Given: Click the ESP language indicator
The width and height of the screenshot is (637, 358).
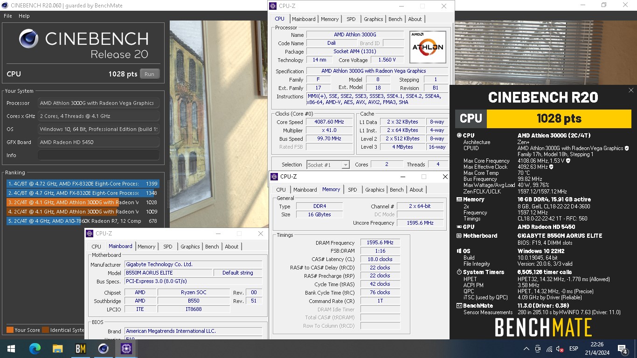Looking at the screenshot, I should coord(574,349).
